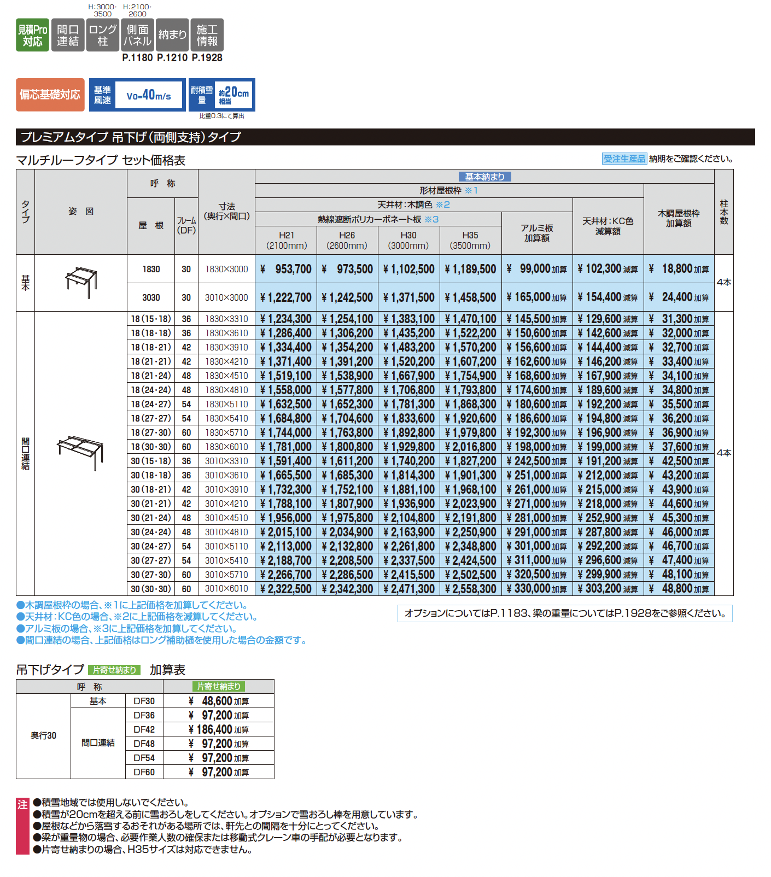Click the ¥303,200 減算 cell
771x877 pixels.
608,589
